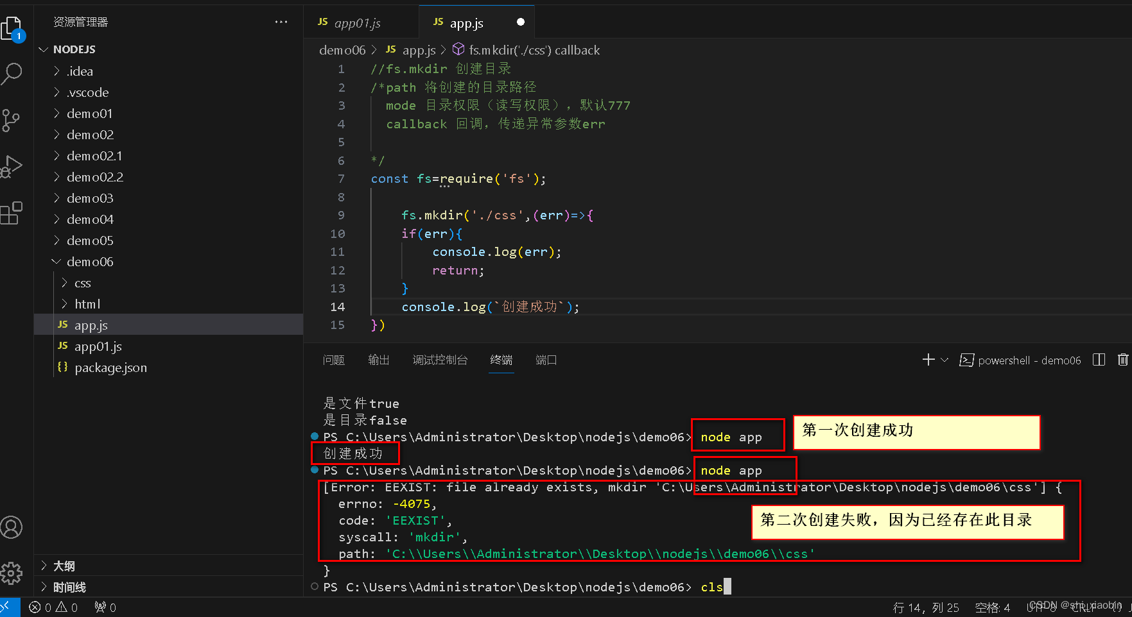Open Run and Debug view icon

pos(12,166)
